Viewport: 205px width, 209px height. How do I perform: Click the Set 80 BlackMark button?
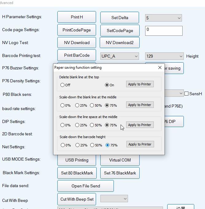coord(77,173)
